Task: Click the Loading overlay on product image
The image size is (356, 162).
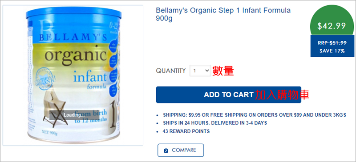Action: (74, 115)
